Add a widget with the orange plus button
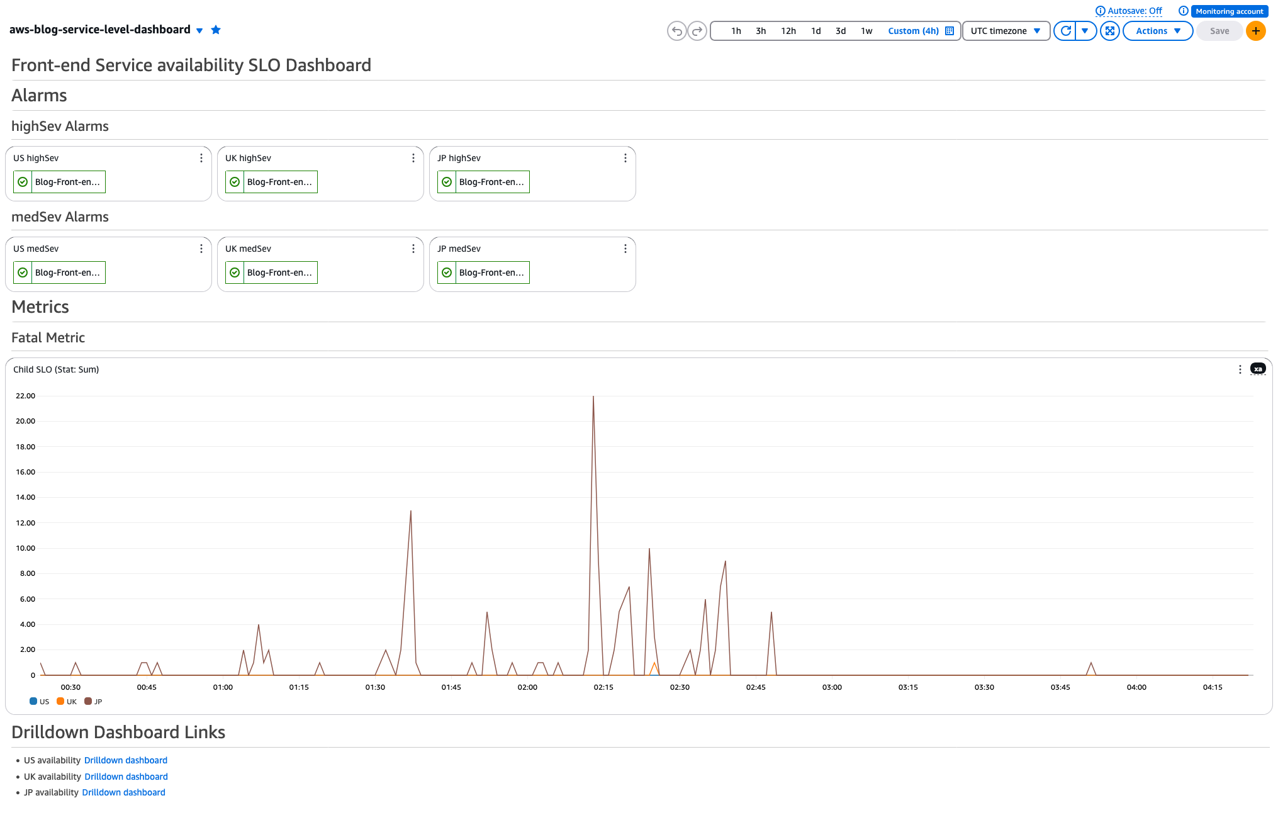Image resolution: width=1278 pixels, height=820 pixels. pos(1255,31)
